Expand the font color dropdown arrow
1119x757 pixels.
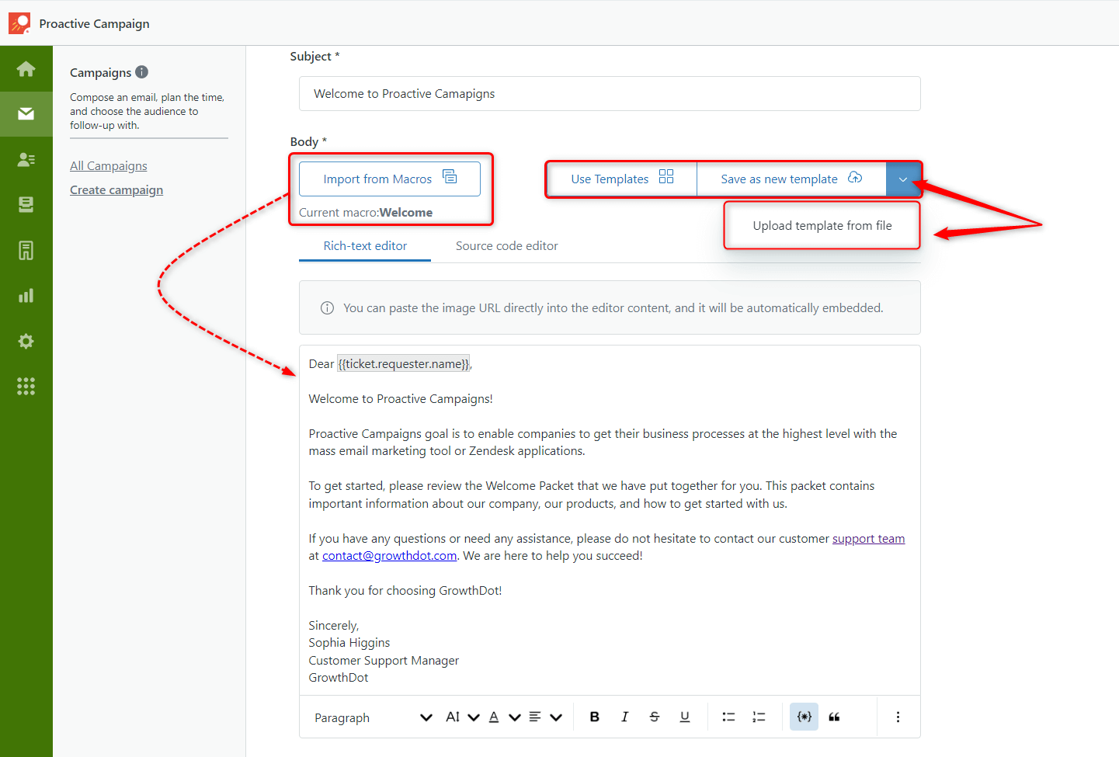[515, 717]
